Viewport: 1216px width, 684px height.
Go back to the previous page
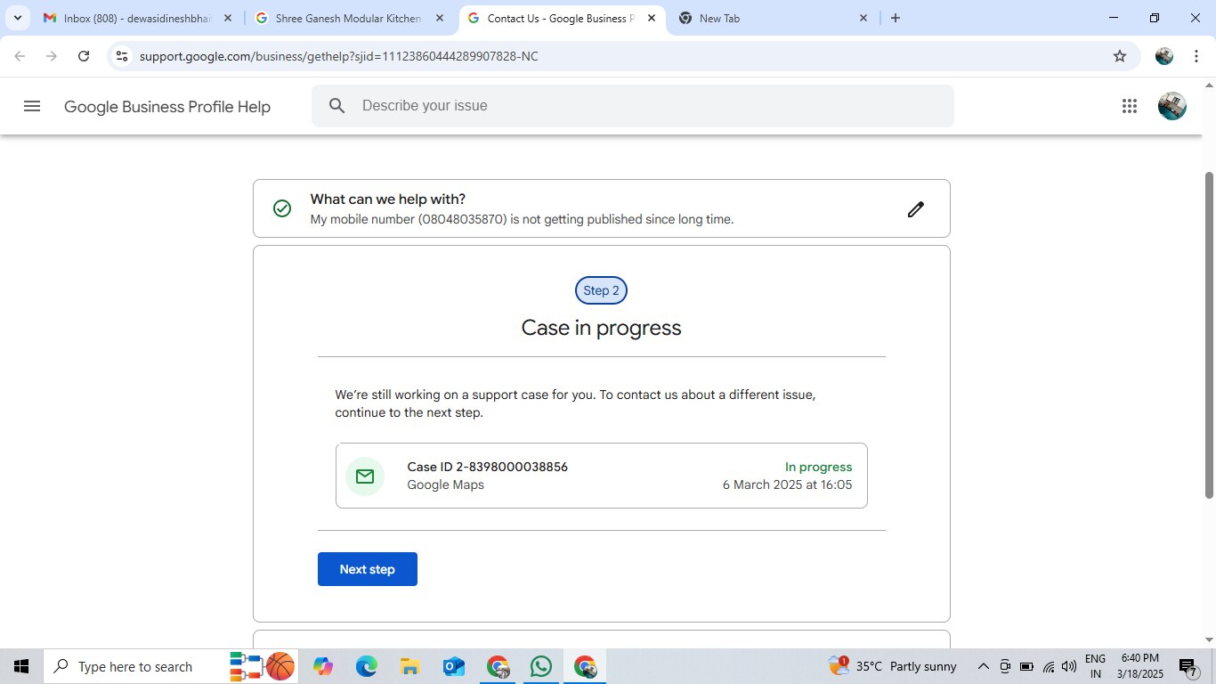[x=20, y=56]
